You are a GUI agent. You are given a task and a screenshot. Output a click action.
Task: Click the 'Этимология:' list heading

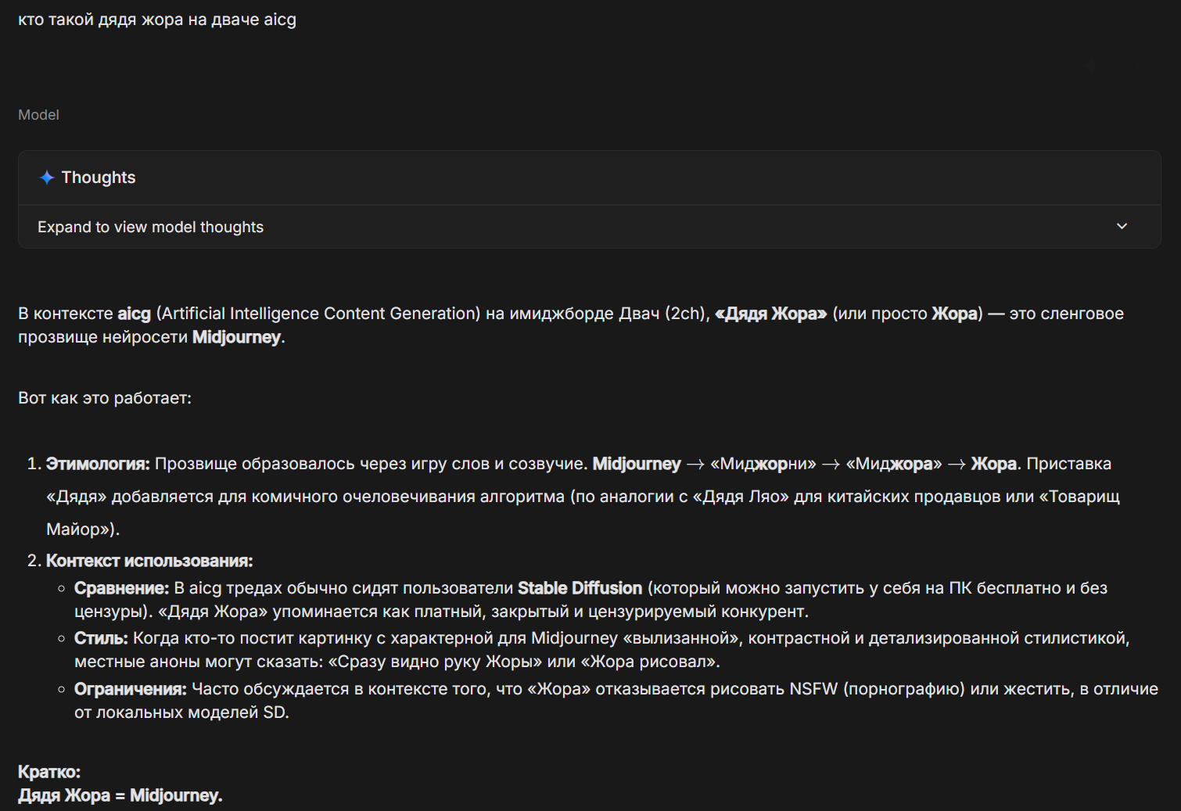click(98, 464)
